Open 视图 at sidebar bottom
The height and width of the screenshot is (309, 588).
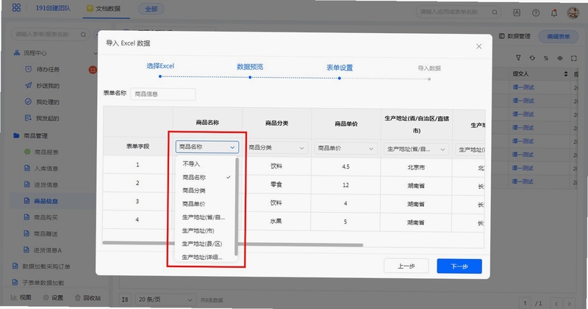pos(21,297)
